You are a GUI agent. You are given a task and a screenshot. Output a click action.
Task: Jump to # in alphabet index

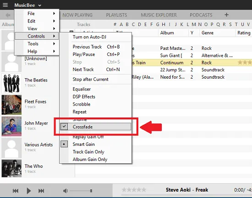point(115,24)
